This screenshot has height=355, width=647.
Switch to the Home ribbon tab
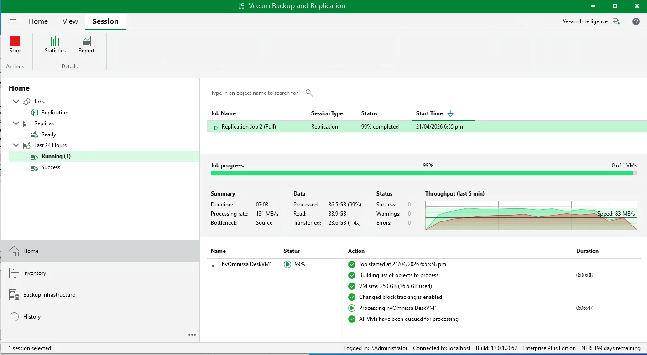(38, 21)
